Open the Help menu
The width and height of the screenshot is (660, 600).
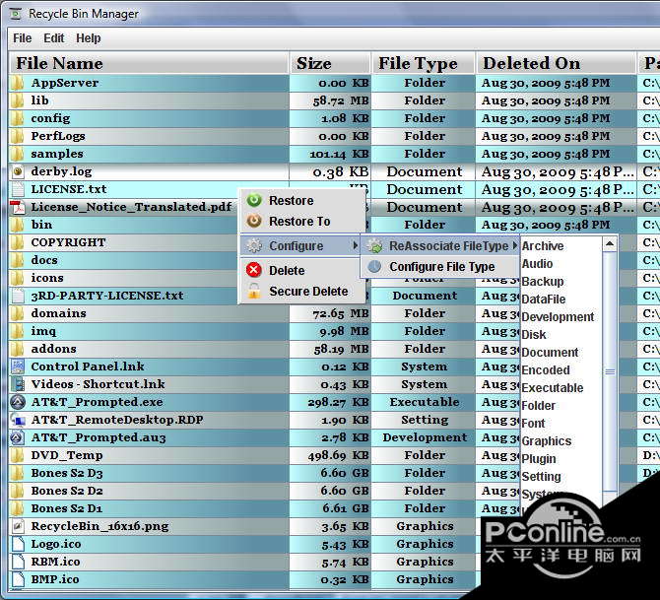pyautogui.click(x=89, y=38)
